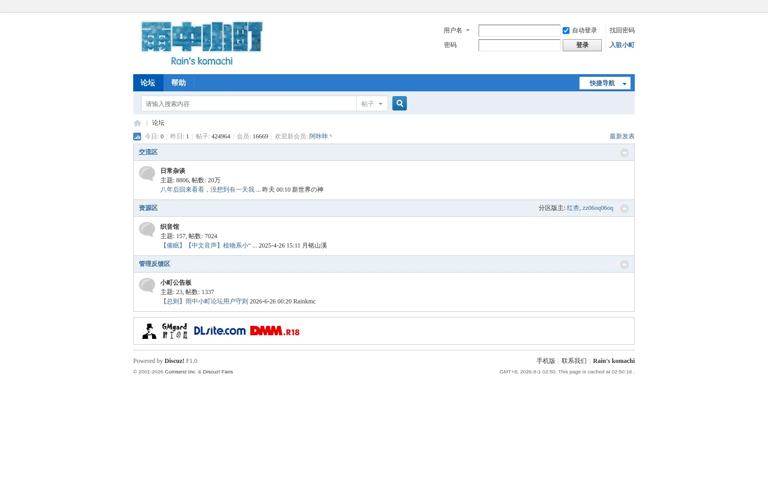Focus the 请输入搜索内容 search box
The width and height of the screenshot is (768, 482).
[x=249, y=103]
